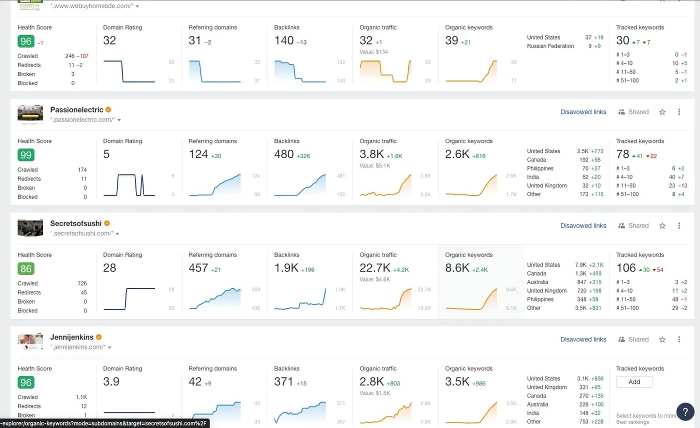Open the Jennijenkins three-dot options menu
This screenshot has height=428, width=700.
[679, 339]
